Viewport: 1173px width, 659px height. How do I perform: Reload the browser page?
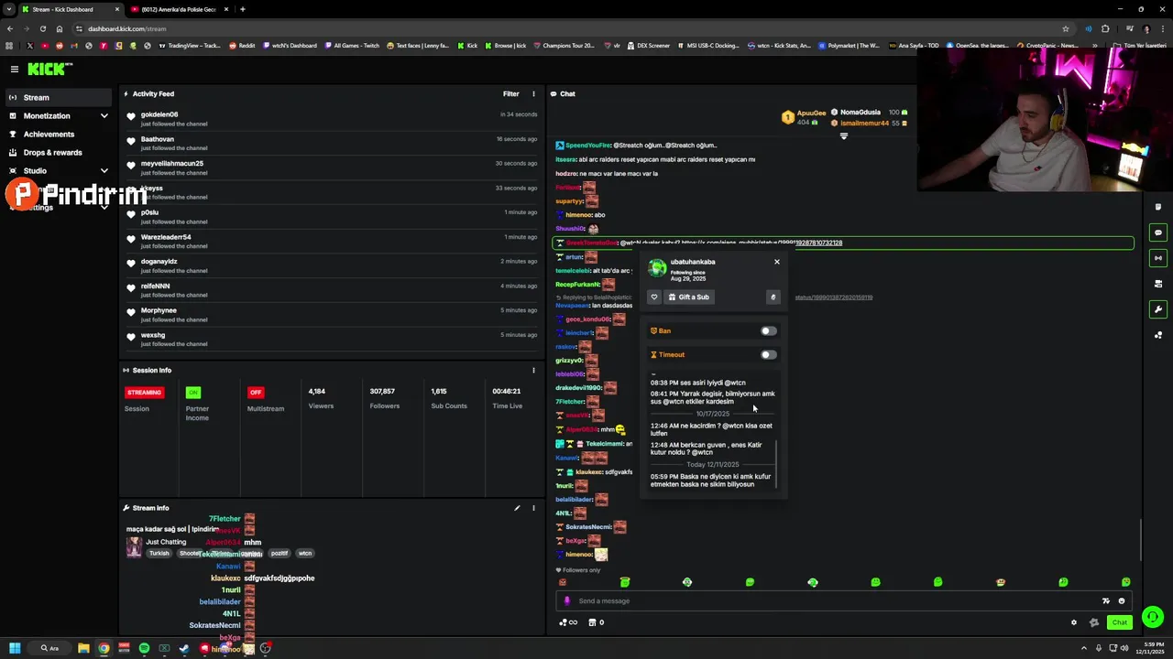click(x=42, y=28)
